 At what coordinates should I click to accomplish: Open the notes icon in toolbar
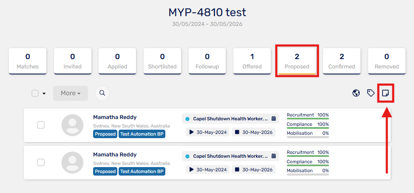click(x=386, y=93)
